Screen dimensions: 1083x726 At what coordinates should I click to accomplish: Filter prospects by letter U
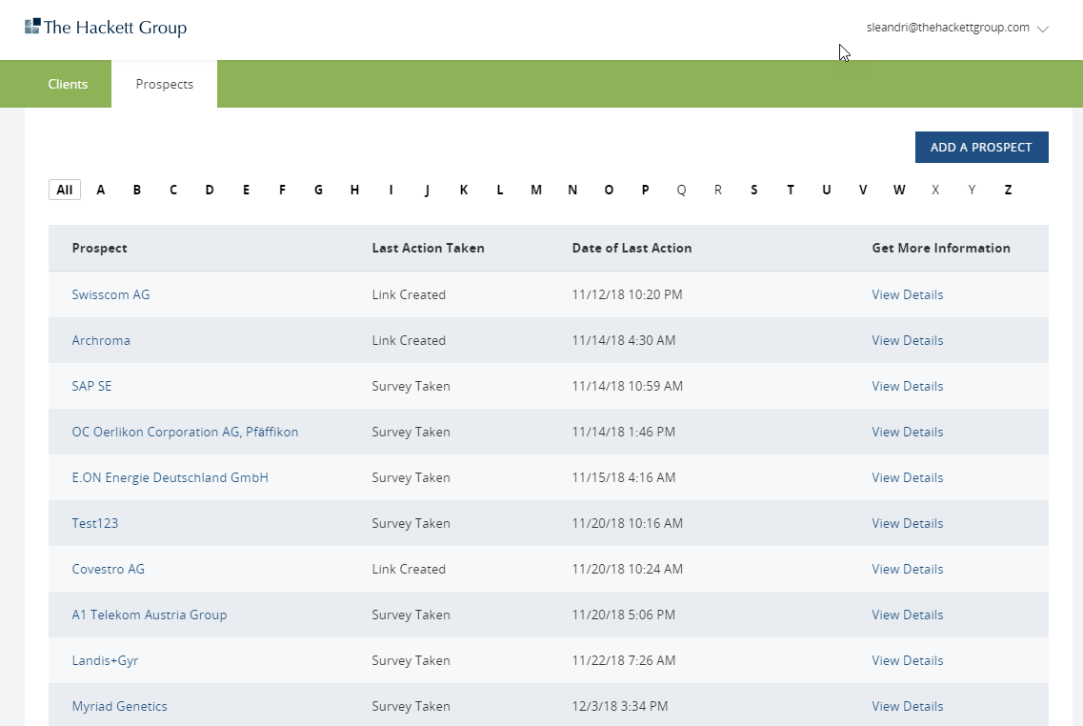pyautogui.click(x=826, y=190)
